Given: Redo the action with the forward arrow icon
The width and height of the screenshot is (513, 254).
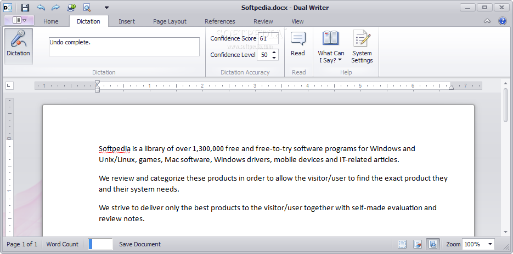Looking at the screenshot, I should [x=55, y=8].
